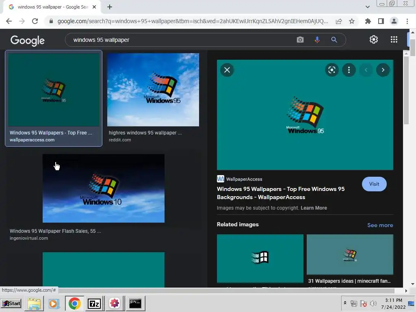Open the WallpaperAccess source link
416x312 pixels.
click(240, 179)
